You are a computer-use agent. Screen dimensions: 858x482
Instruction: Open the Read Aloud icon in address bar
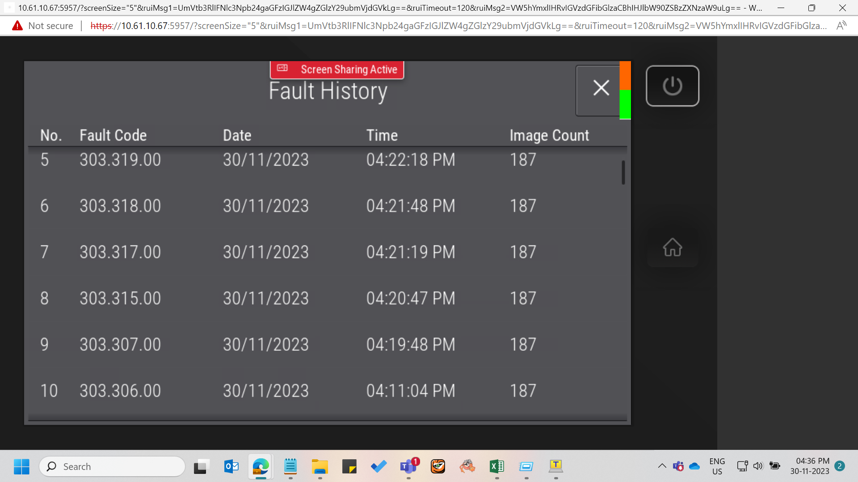[x=841, y=26]
